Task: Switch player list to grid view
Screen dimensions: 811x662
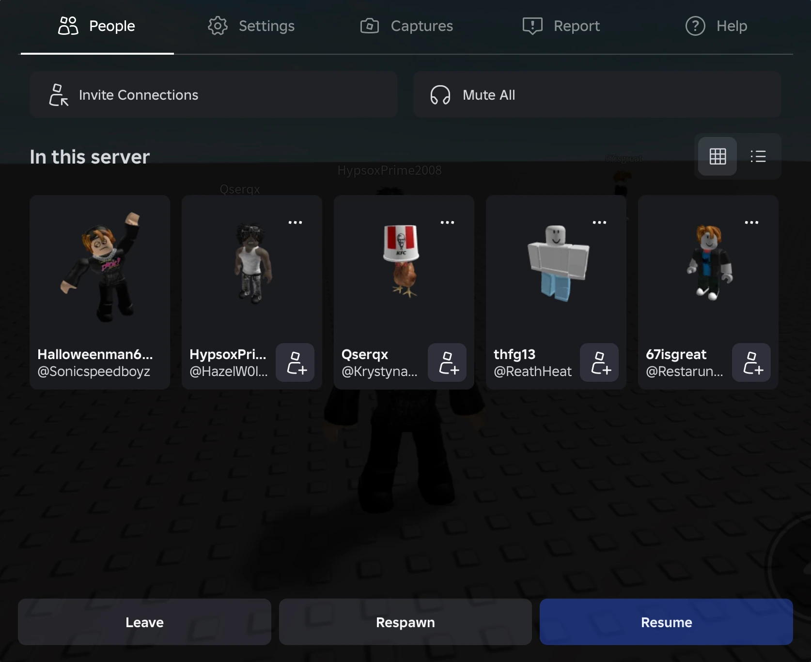Action: 717,156
